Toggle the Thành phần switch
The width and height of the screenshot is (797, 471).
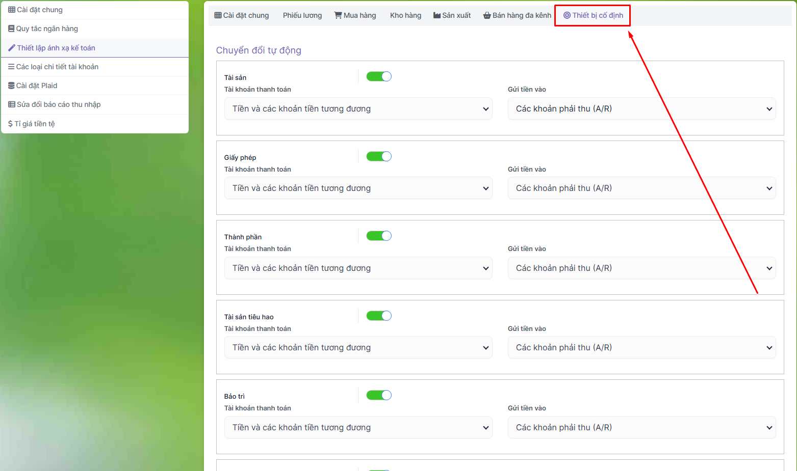click(x=379, y=236)
